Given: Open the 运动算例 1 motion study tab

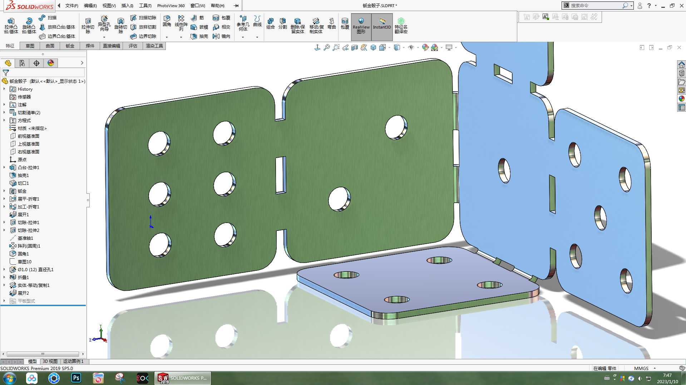Looking at the screenshot, I should 73,361.
